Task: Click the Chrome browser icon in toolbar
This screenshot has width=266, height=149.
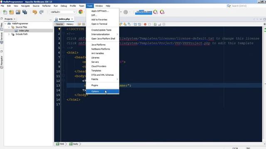Action: point(81,12)
